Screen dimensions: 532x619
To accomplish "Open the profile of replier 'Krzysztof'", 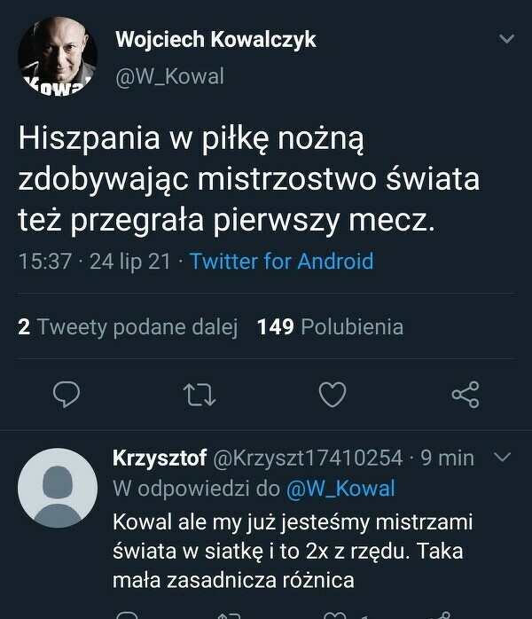I will [x=160, y=458].
